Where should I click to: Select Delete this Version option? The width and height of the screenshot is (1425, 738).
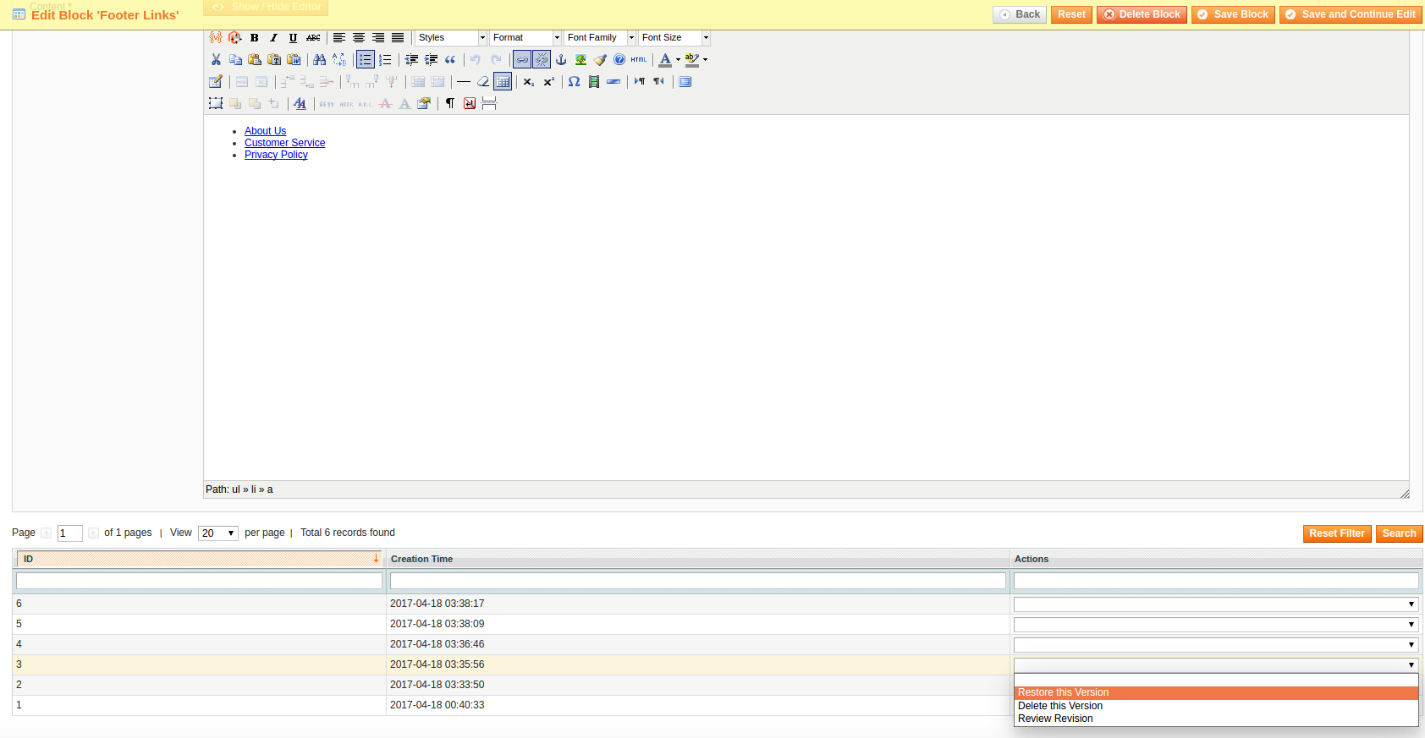(1060, 706)
